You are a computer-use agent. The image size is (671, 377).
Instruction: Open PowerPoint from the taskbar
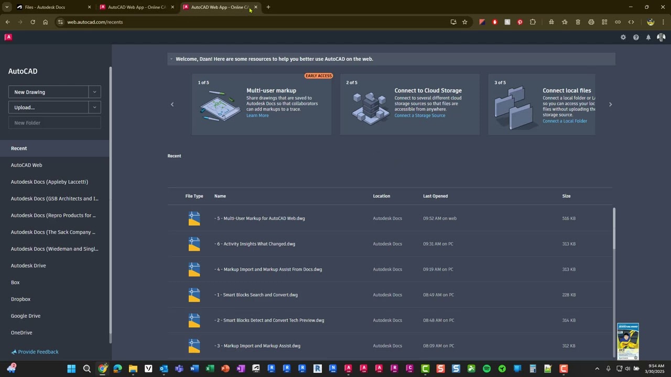pyautogui.click(x=225, y=369)
